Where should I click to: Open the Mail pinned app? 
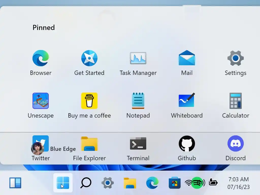187,63
